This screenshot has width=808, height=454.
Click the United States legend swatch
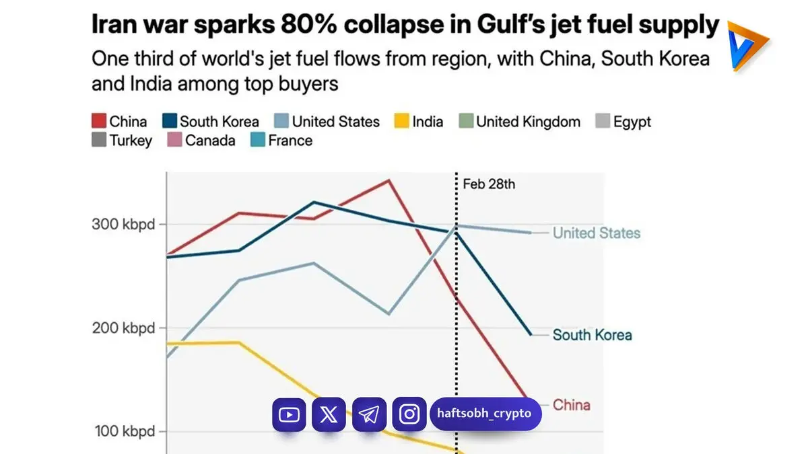(281, 122)
